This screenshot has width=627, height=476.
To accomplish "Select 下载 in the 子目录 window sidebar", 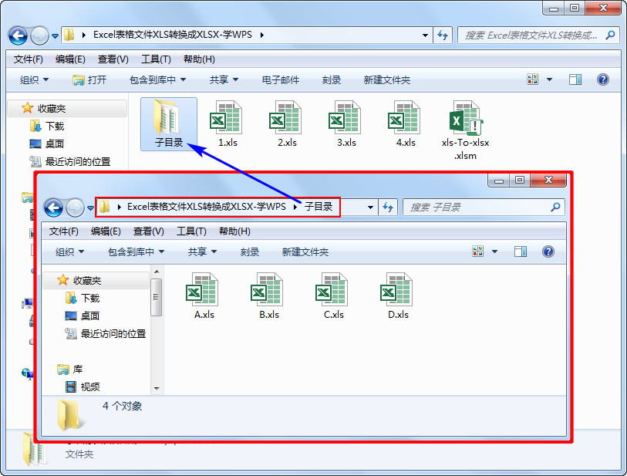I will pyautogui.click(x=83, y=298).
